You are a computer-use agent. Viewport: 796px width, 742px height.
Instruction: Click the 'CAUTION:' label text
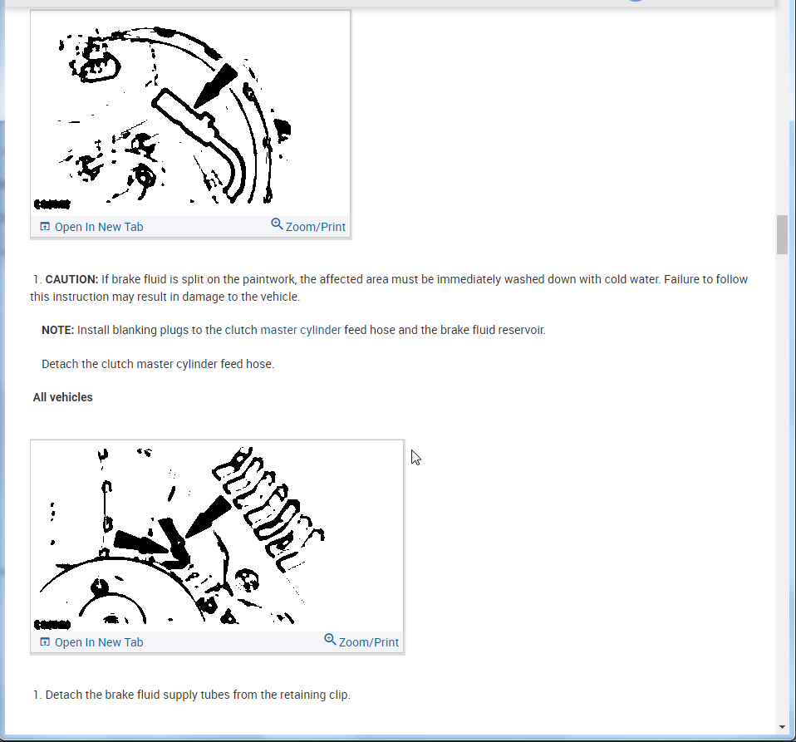[x=71, y=279]
